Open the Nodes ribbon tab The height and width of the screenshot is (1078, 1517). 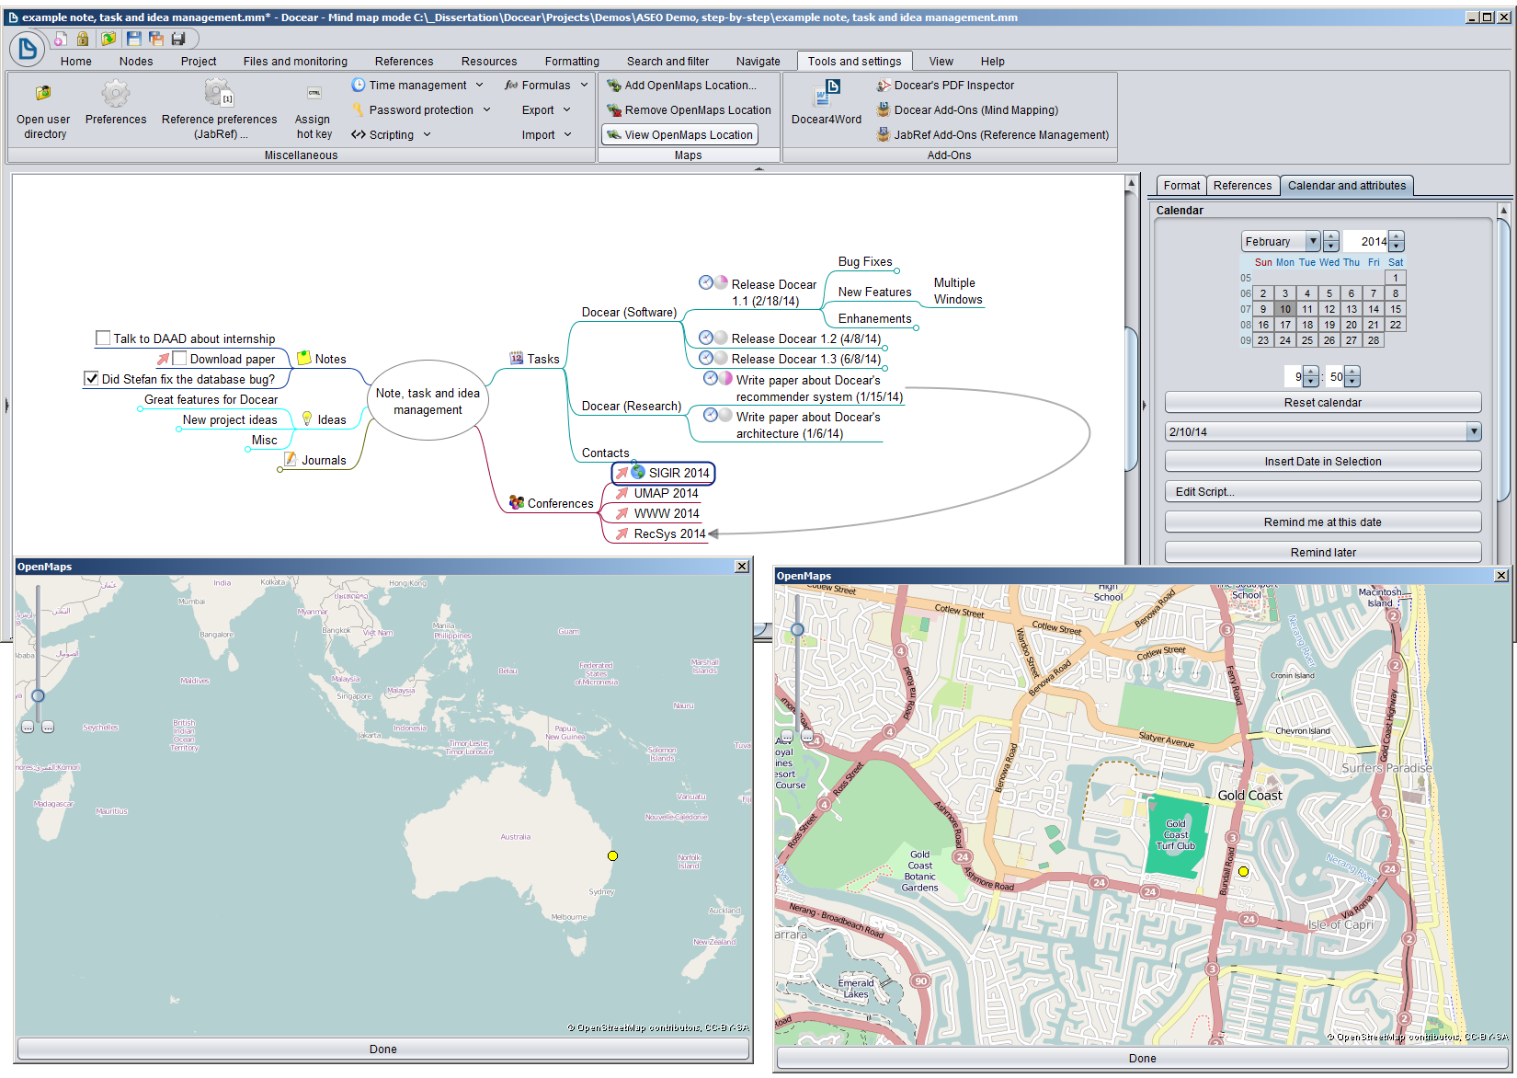136,62
